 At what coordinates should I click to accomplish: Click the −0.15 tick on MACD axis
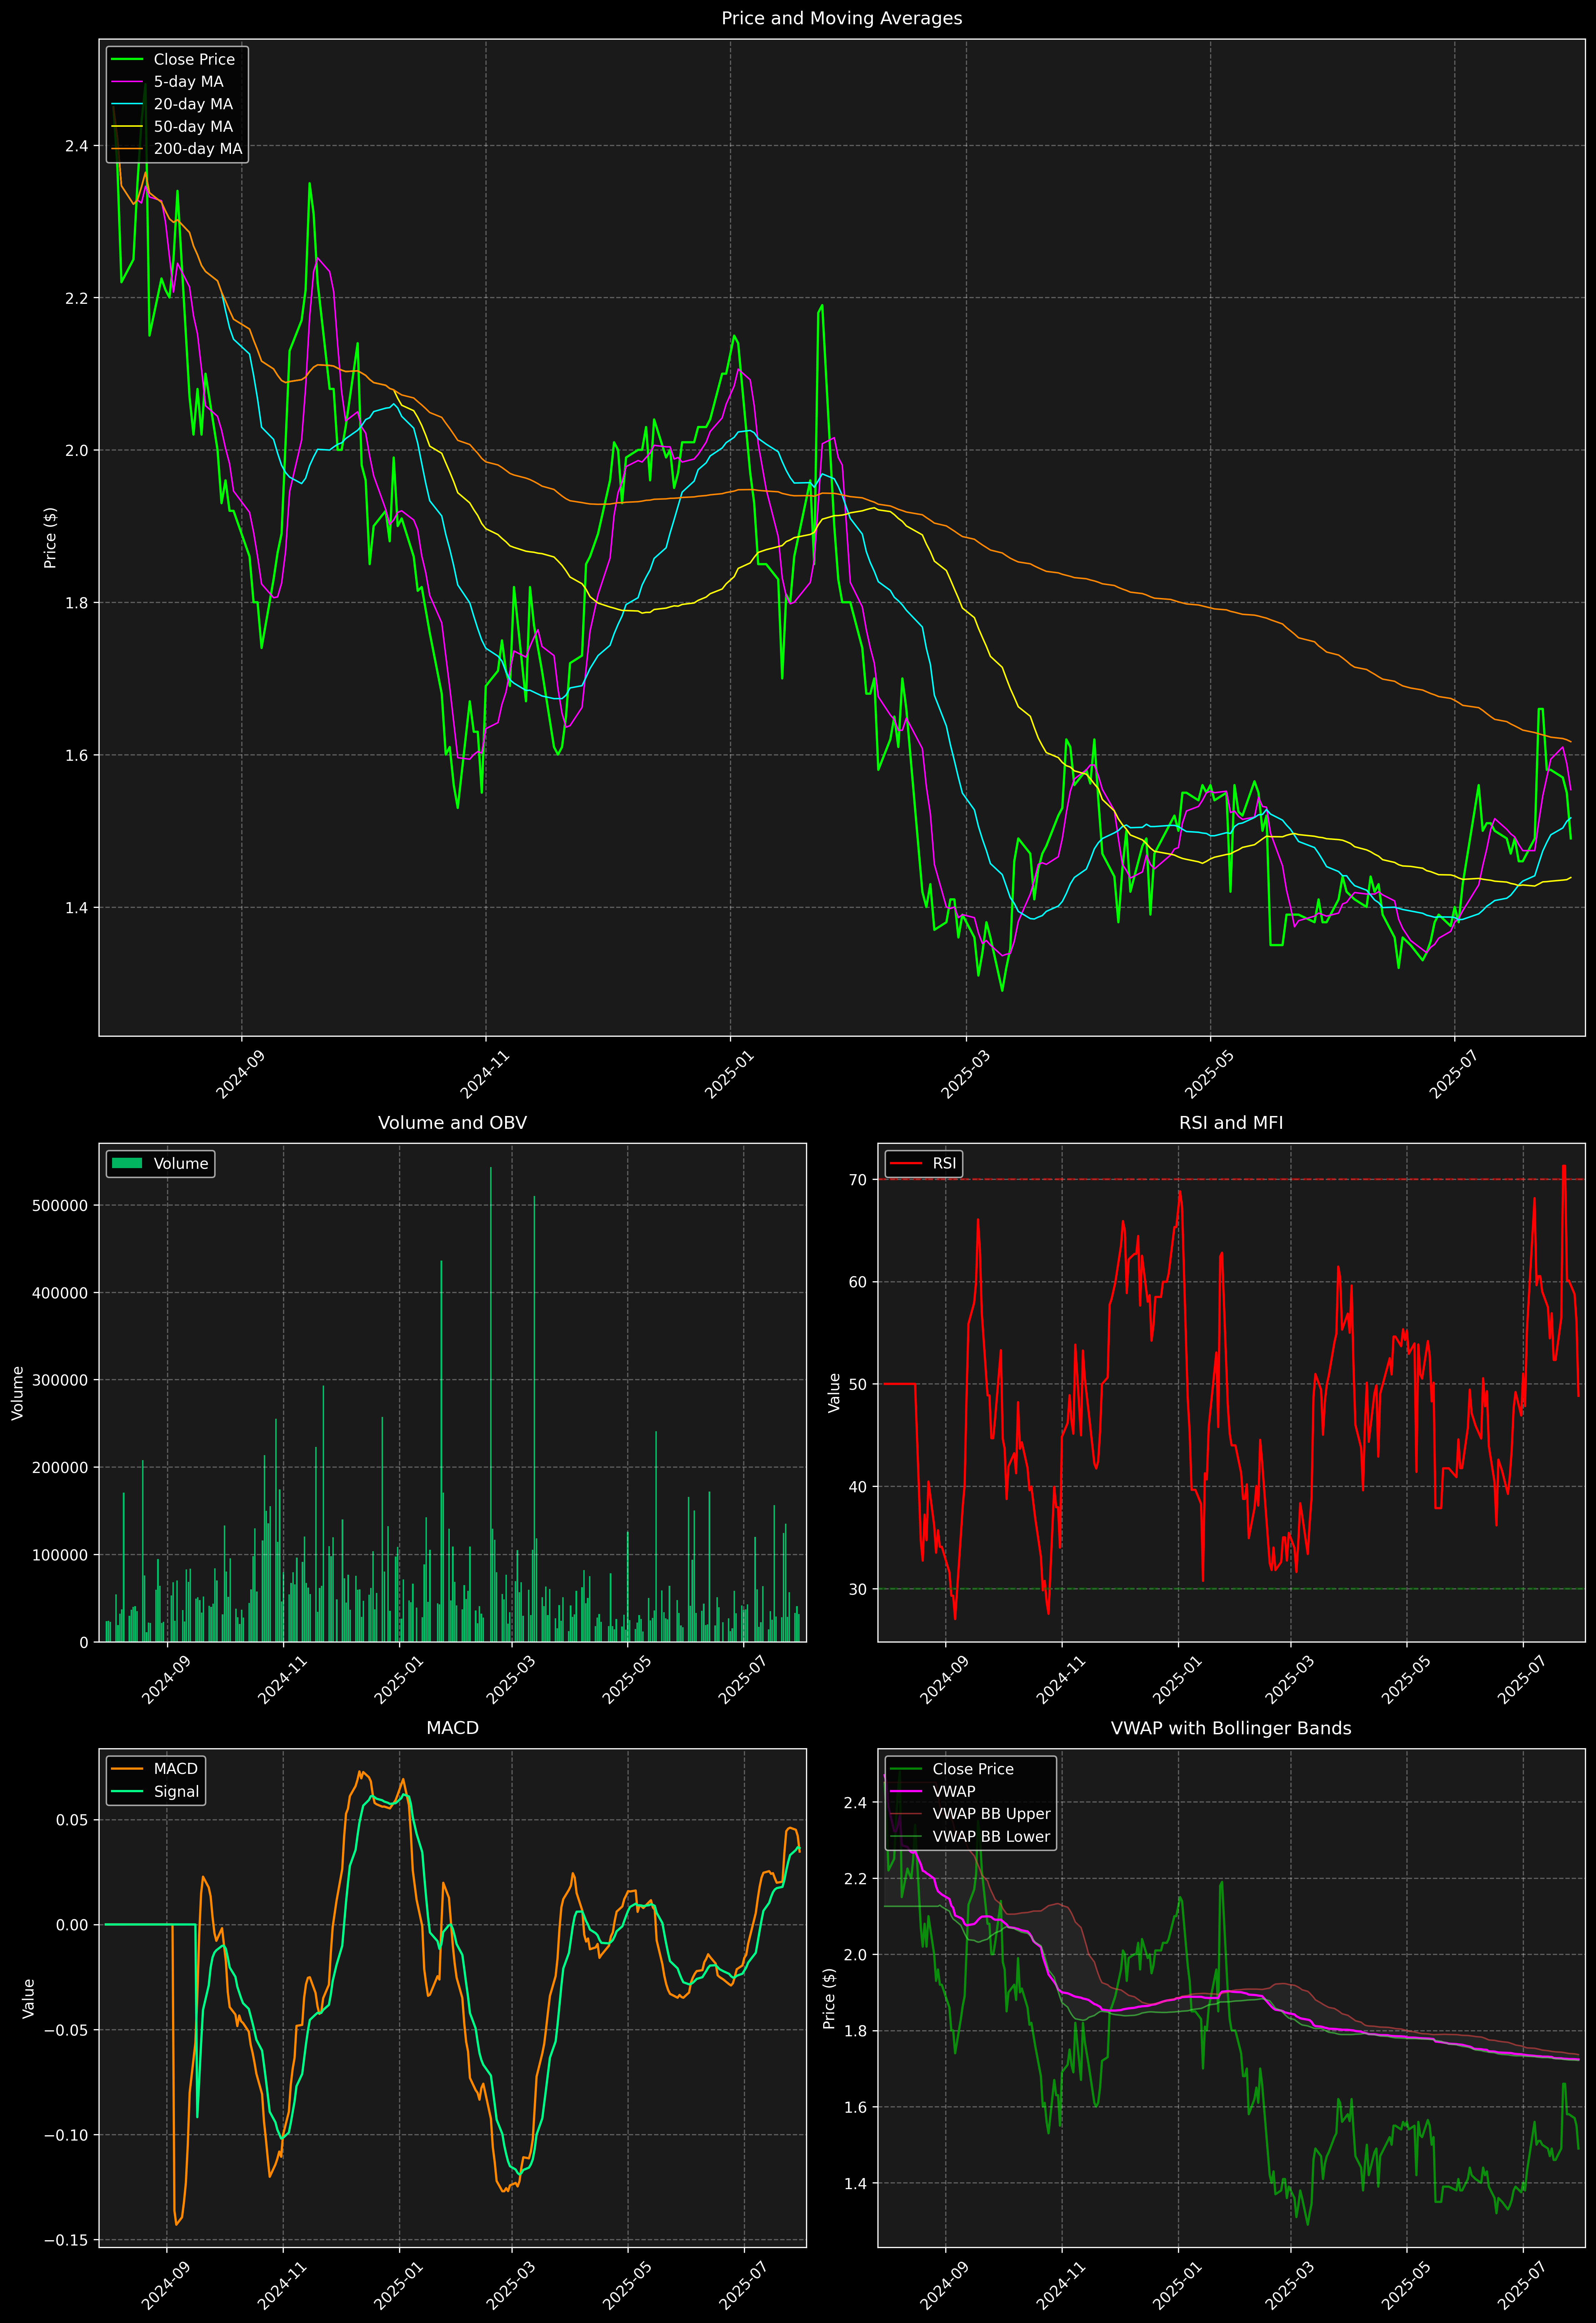[x=66, y=2240]
